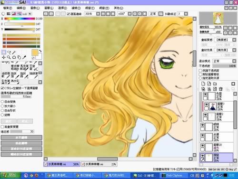Open the 混合模式 blend mode dropdown
Viewport: 238px width, 179px height.
pyautogui.click(x=234, y=61)
